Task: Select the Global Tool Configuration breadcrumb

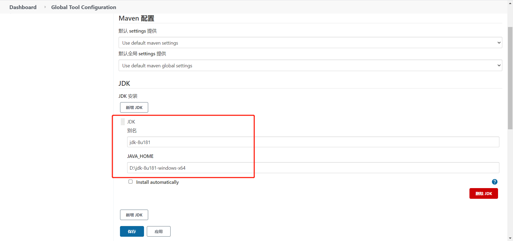Action: (84, 7)
